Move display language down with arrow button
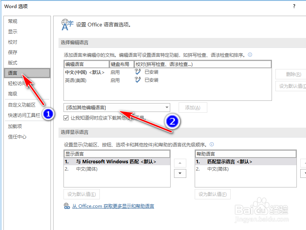 click(x=180, y=173)
